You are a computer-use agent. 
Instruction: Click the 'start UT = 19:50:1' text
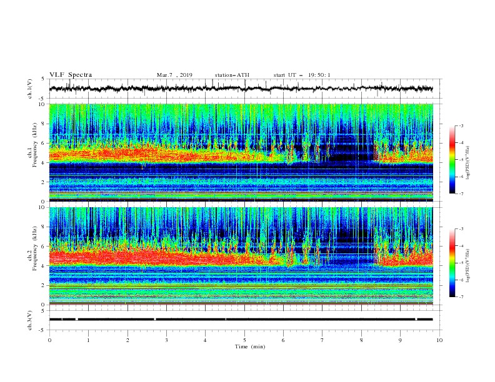[x=302, y=75]
